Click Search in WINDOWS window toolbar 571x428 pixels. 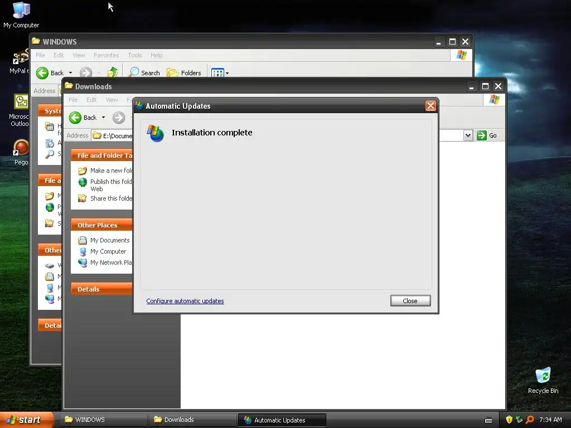(144, 73)
